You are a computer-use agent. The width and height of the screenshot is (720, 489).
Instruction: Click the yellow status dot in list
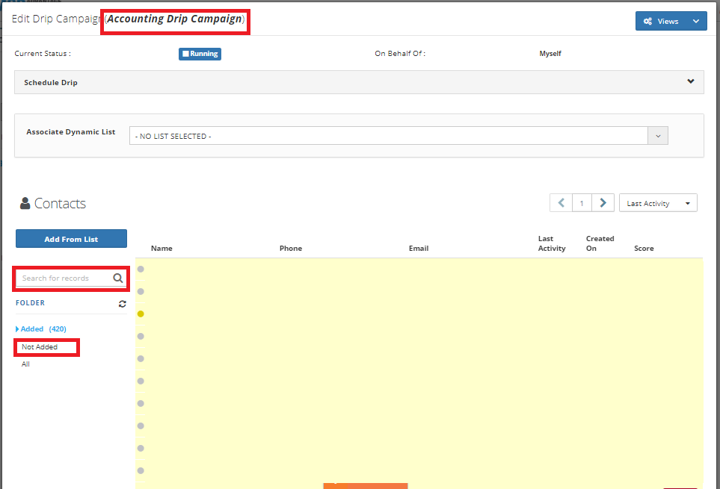pyautogui.click(x=141, y=314)
